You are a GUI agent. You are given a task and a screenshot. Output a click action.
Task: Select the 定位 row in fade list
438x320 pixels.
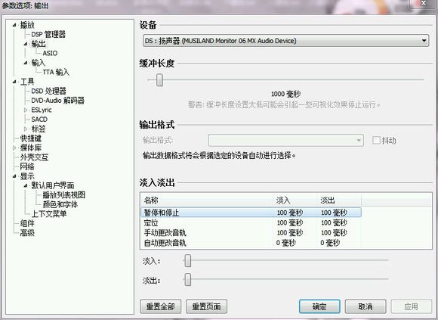click(251, 223)
